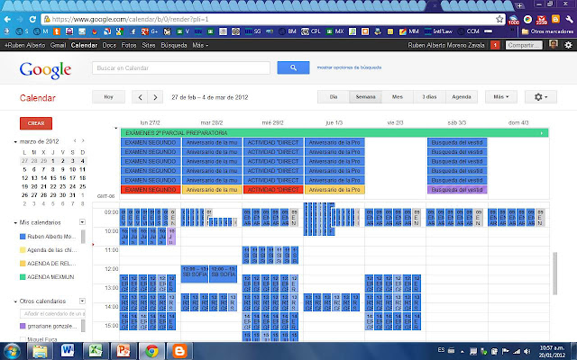Open Otros calendarios dropdown options
The image size is (577, 360).
coord(82,301)
